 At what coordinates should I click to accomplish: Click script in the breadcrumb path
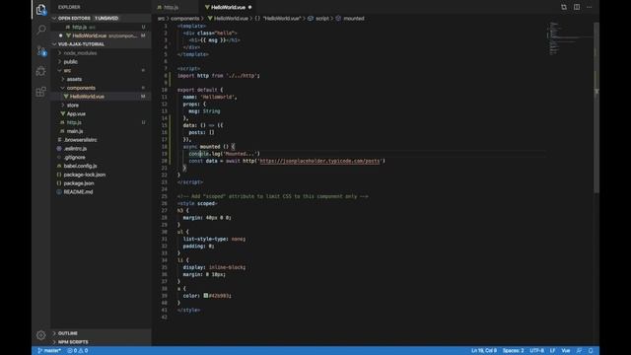coord(322,19)
